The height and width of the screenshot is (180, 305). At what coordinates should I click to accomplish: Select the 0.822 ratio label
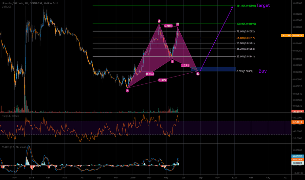coord(162,80)
